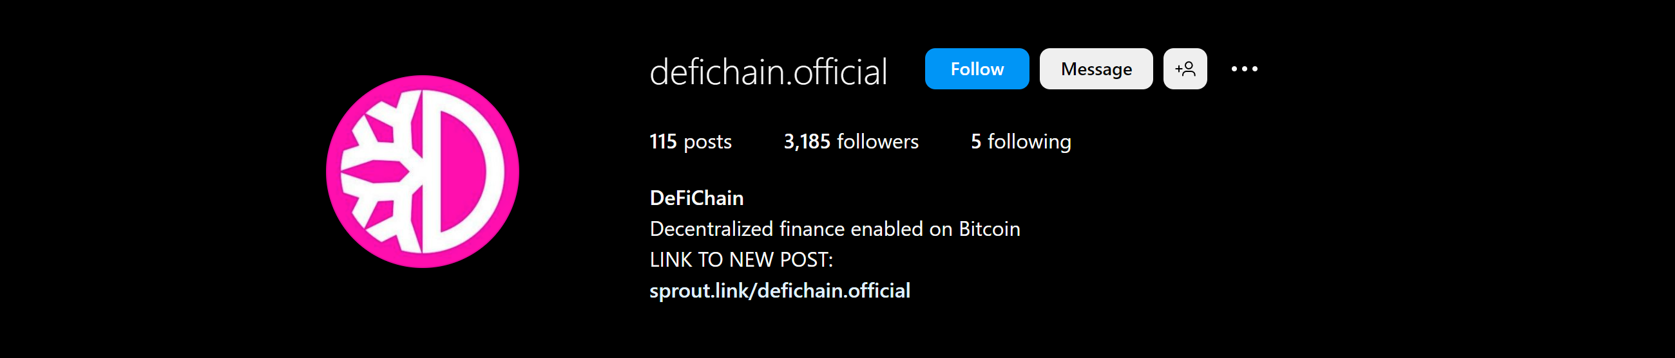Image resolution: width=1675 pixels, height=358 pixels.
Task: Follow the defichain.official account
Action: tap(977, 69)
